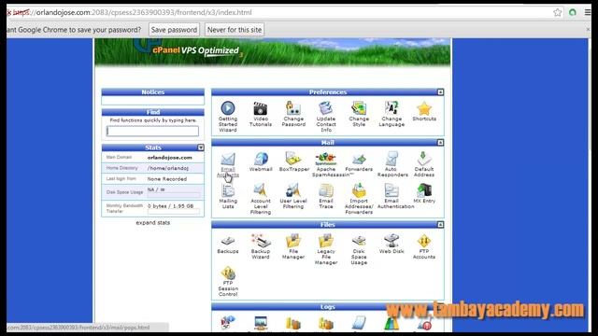598x336 pixels.
Task: Open FTP Session Control
Action: [x=228, y=282]
